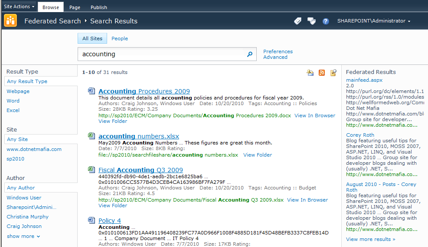Open file://sp2010/searchfileshare/accounting numbers.xlsx URL
Image resolution: width=428 pixels, height=247 pixels.
168,155
